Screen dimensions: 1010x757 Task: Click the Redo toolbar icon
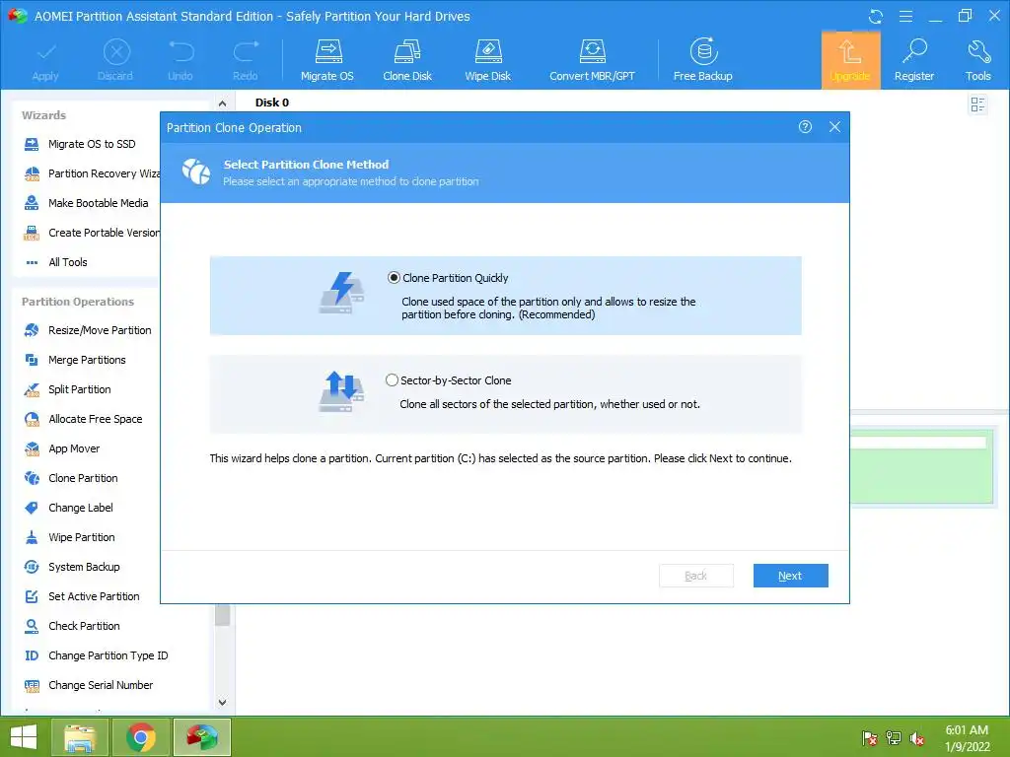(x=246, y=60)
